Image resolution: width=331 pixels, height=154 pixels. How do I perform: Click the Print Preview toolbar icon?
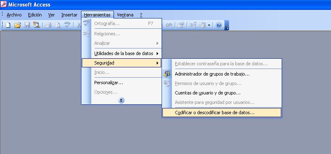point(58,25)
